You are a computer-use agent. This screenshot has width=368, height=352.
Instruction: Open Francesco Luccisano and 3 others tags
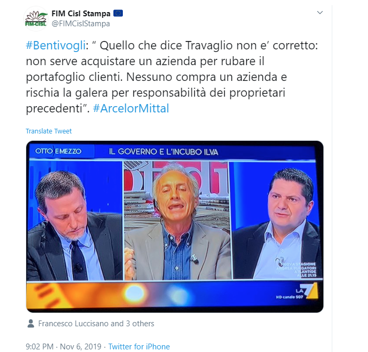96,324
